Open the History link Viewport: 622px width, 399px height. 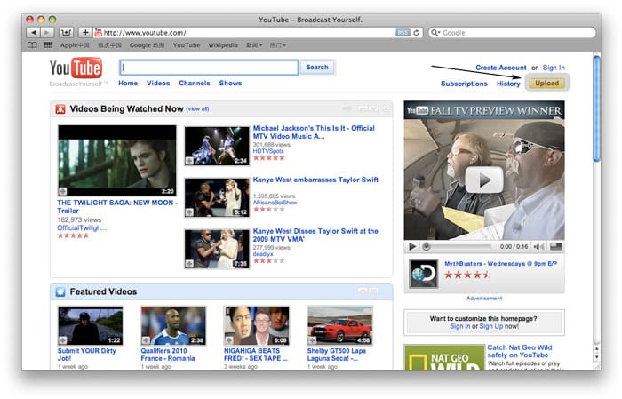[508, 84]
